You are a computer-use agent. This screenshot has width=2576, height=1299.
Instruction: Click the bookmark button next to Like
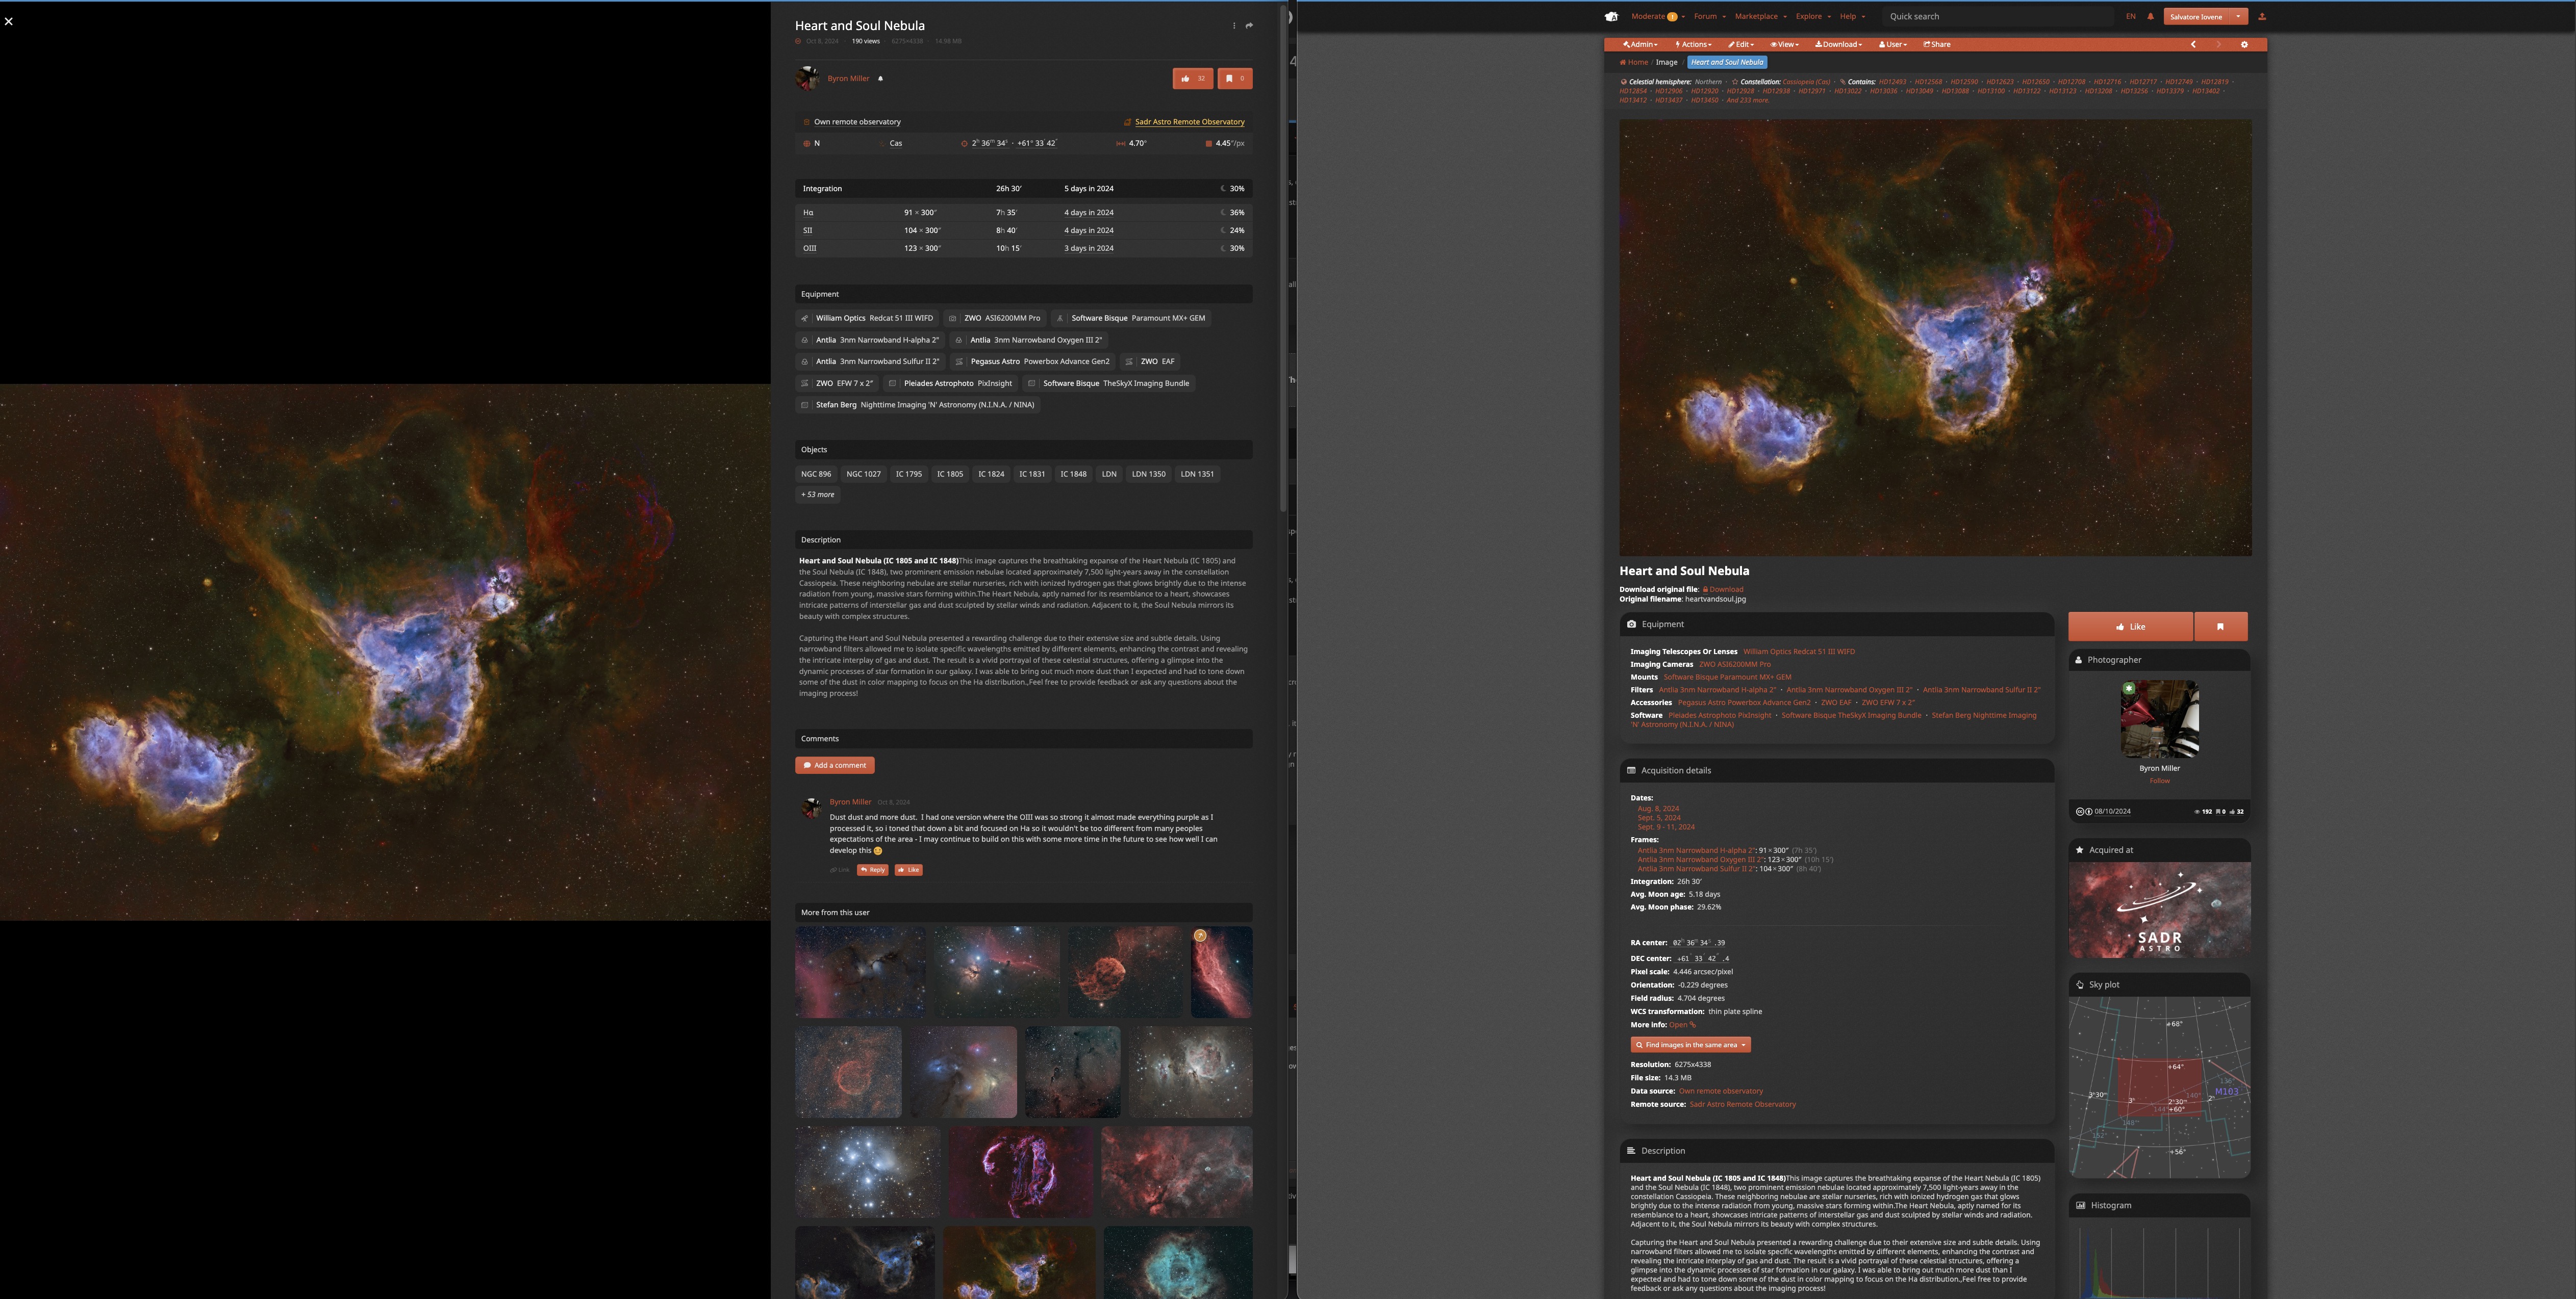[x=2221, y=627]
